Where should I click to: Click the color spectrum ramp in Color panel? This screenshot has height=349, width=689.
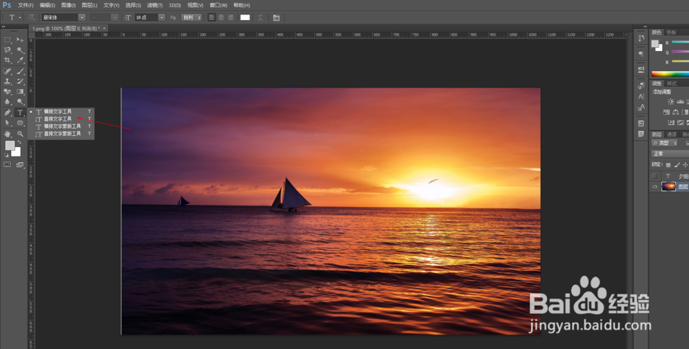670,74
